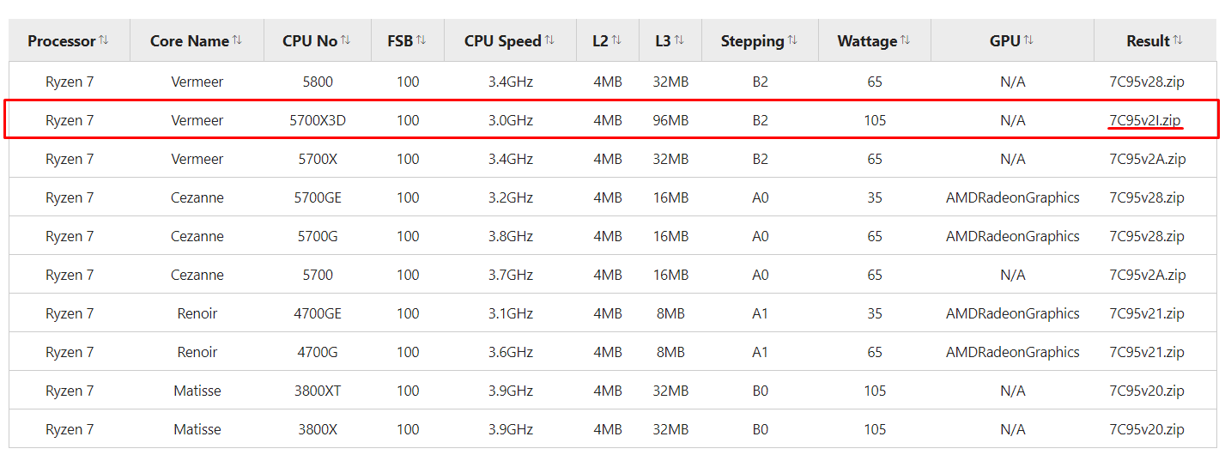
Task: Open 7C95v28.zip for Ryzen 5800
Action: coord(1147,82)
